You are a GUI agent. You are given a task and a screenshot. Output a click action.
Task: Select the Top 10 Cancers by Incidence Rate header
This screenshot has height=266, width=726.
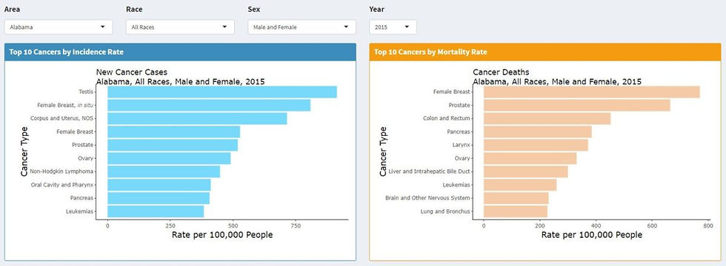[180, 52]
